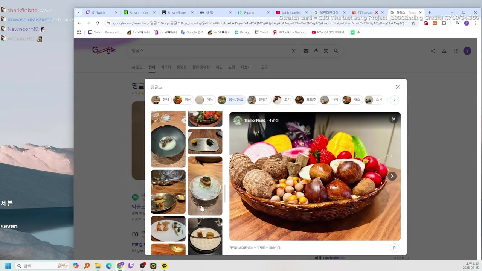
Task: Clear the Google search box text
Action: (294, 51)
